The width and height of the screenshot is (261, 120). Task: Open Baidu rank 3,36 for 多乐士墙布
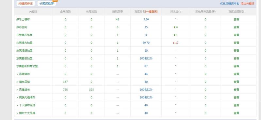tap(146, 19)
